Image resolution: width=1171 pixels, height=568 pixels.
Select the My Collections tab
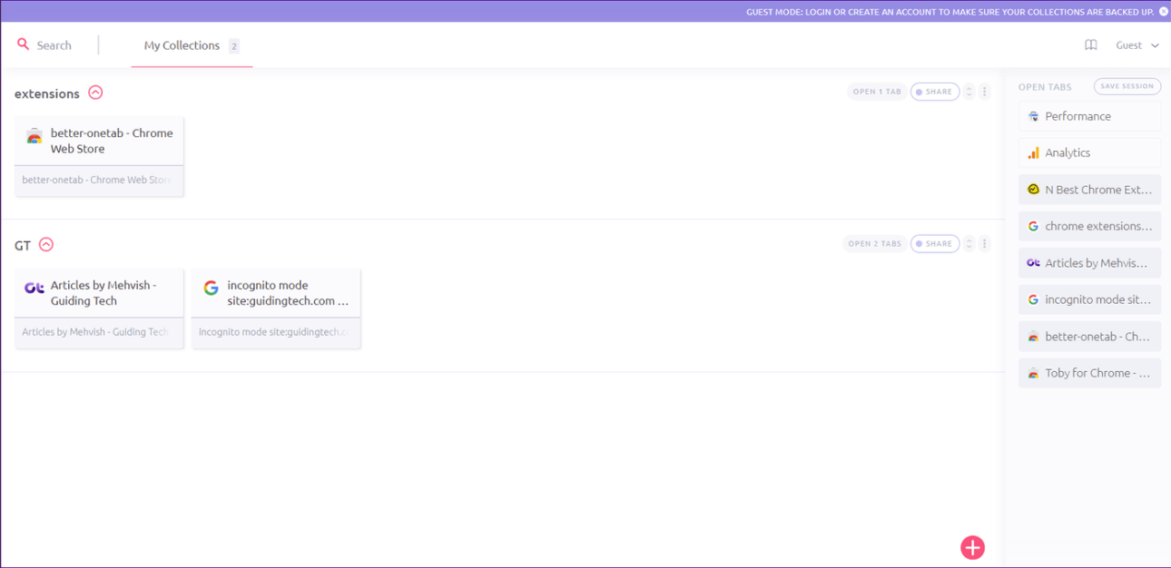point(182,45)
